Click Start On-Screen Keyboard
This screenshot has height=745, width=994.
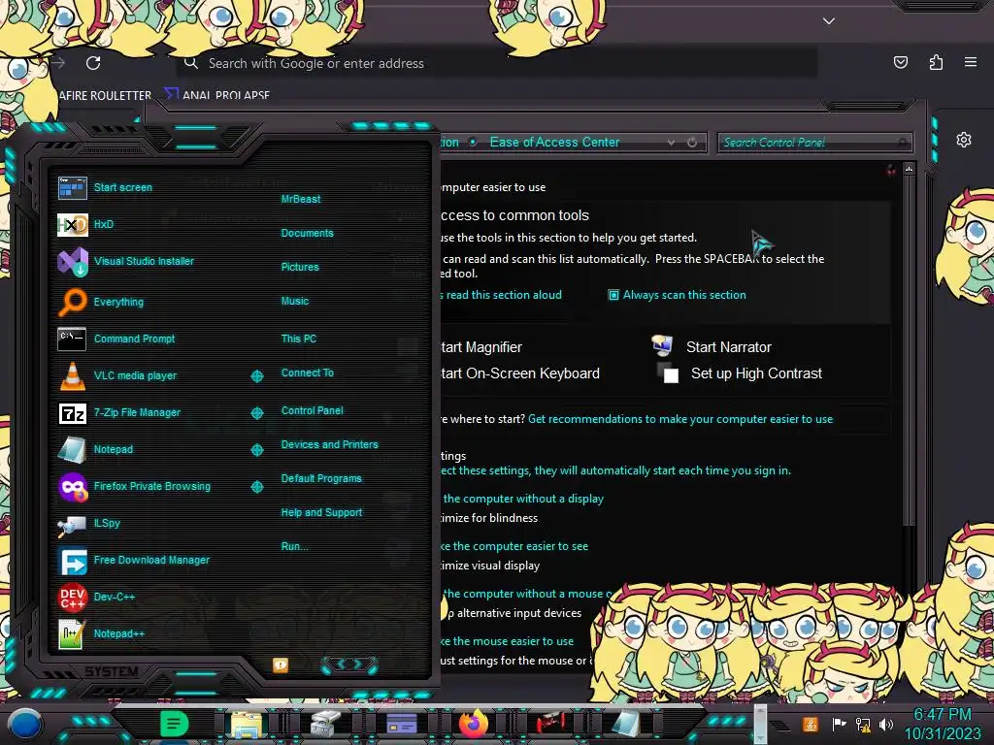click(520, 373)
